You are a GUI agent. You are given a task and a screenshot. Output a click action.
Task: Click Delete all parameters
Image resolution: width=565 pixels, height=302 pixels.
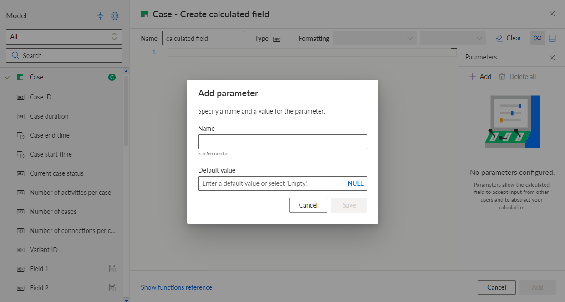click(x=517, y=77)
